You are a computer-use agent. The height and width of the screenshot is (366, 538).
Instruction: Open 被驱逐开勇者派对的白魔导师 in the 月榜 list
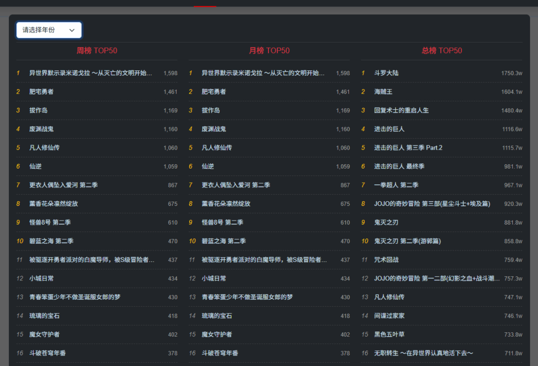point(264,259)
